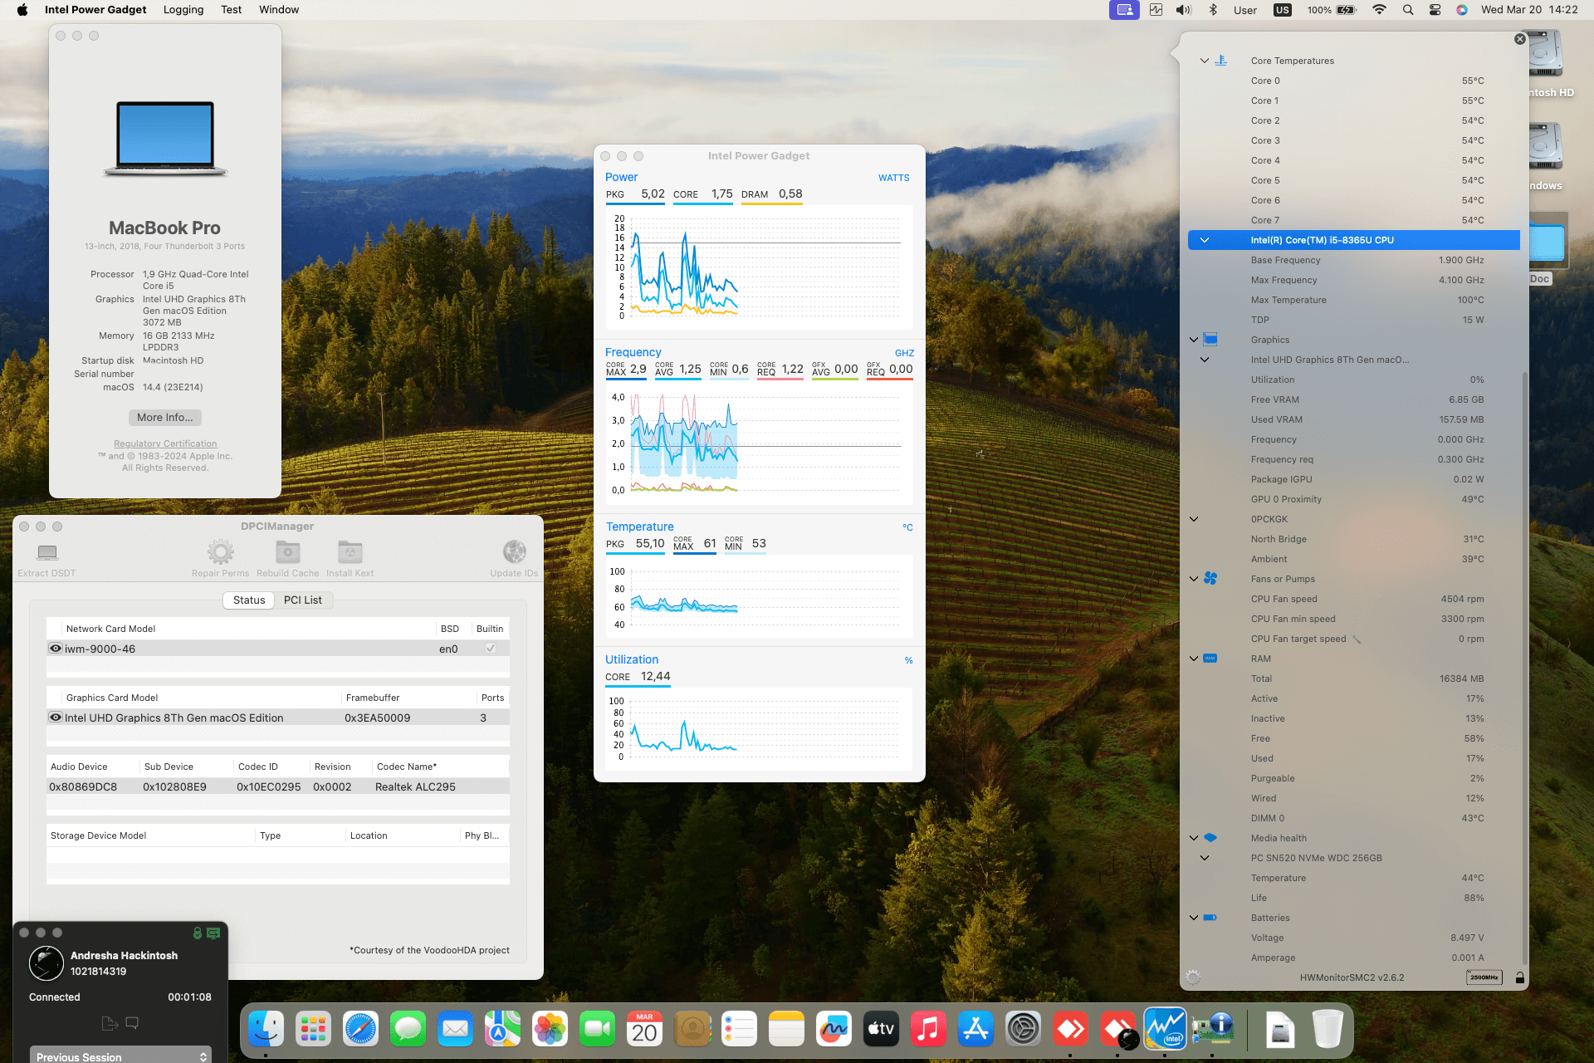
Task: Click Repair Perms gear icon in DPCIManager
Action: [x=220, y=552]
